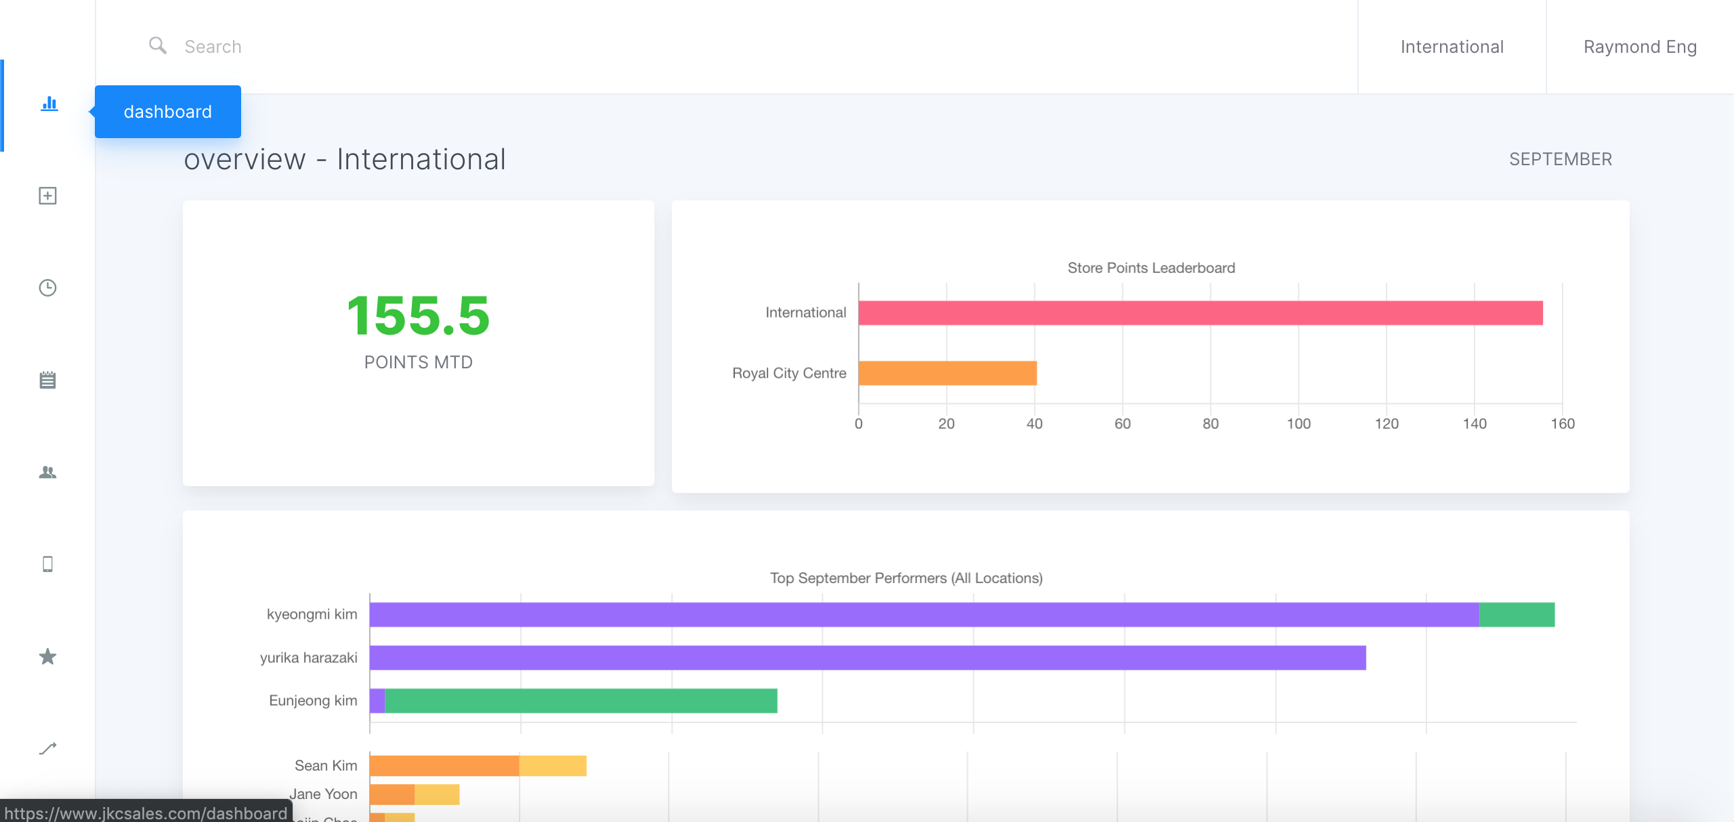Click the Eunjeong kim name label

(313, 700)
